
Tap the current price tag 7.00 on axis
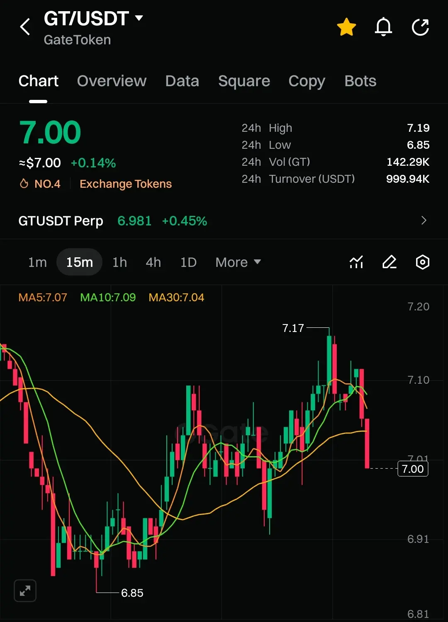(x=413, y=469)
